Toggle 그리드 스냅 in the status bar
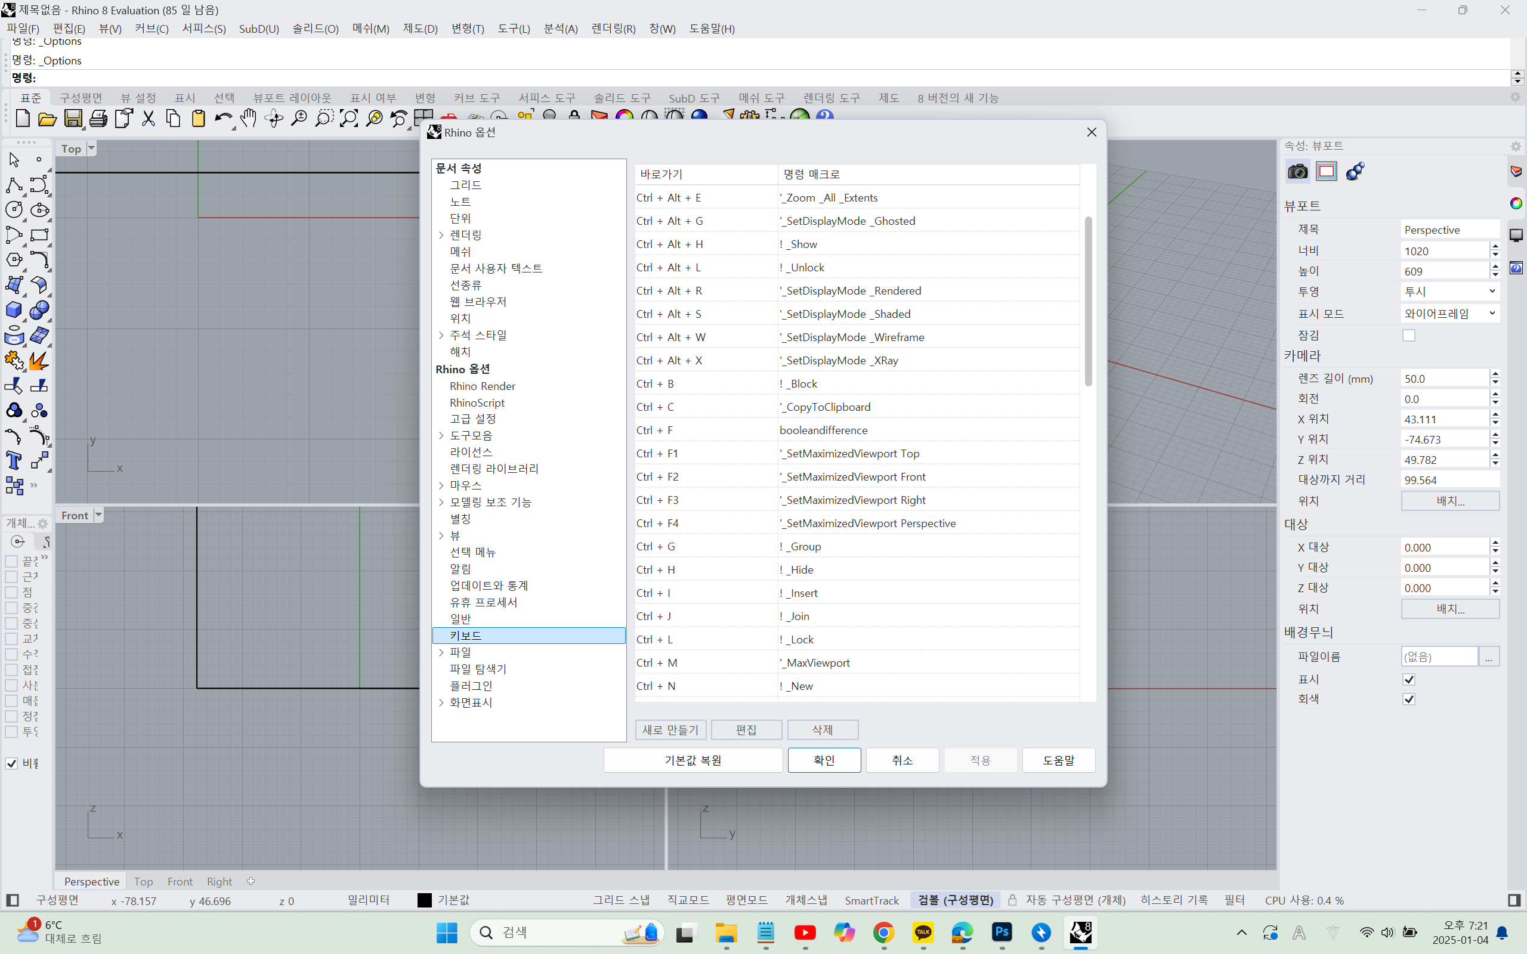This screenshot has width=1527, height=954. [621, 900]
